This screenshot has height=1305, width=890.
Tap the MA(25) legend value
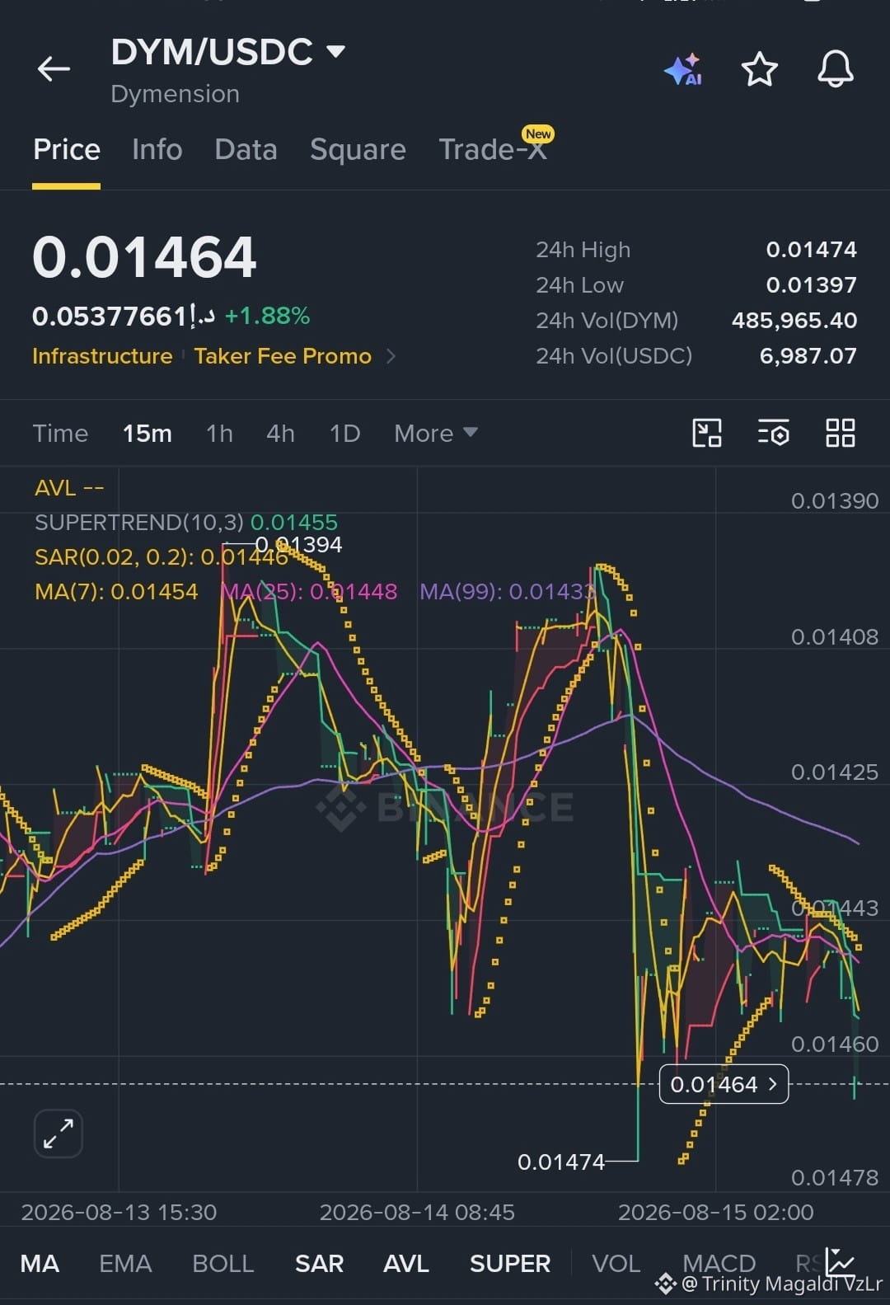click(x=310, y=591)
